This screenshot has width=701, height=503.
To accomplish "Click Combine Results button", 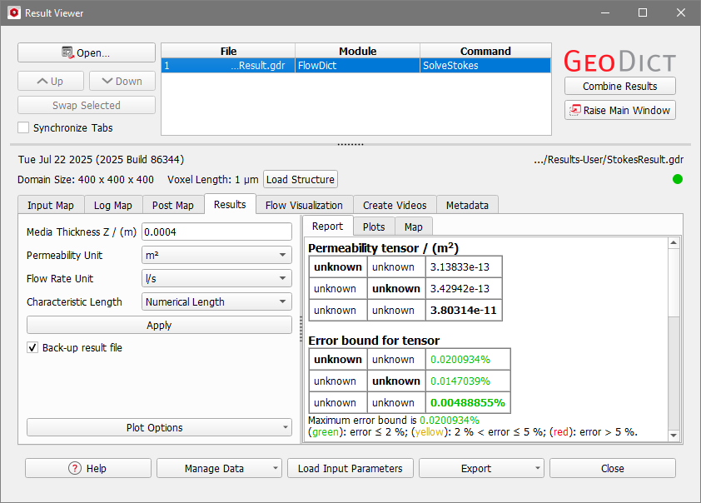I will pos(619,86).
